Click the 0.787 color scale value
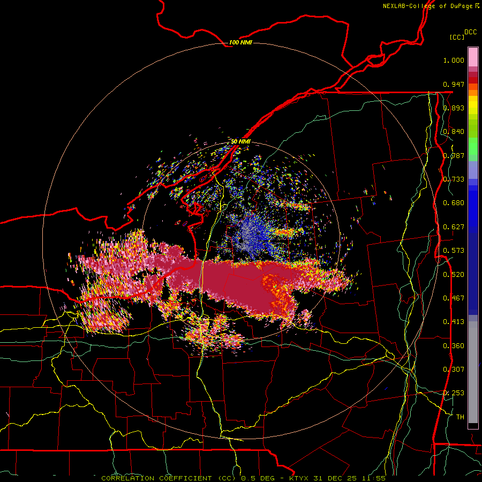Screen dimensions: 482x482 (x=454, y=155)
